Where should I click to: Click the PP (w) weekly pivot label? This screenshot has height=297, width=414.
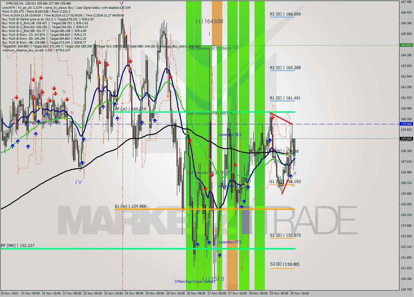tap(130, 109)
